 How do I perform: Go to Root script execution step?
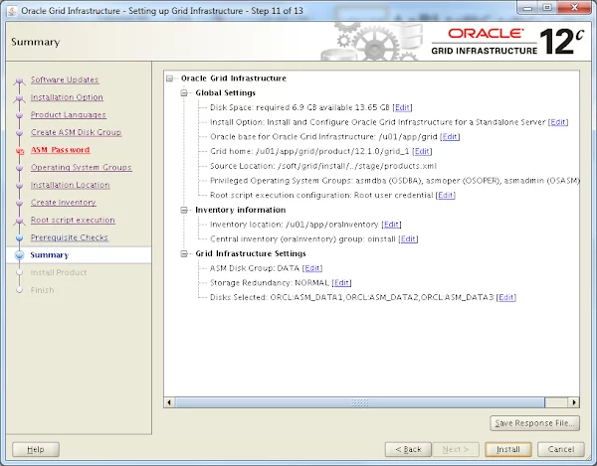[73, 220]
